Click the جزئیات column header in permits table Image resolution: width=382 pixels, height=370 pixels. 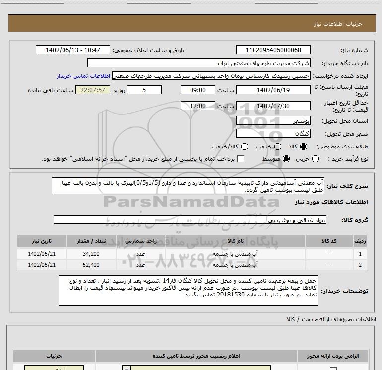(54, 356)
